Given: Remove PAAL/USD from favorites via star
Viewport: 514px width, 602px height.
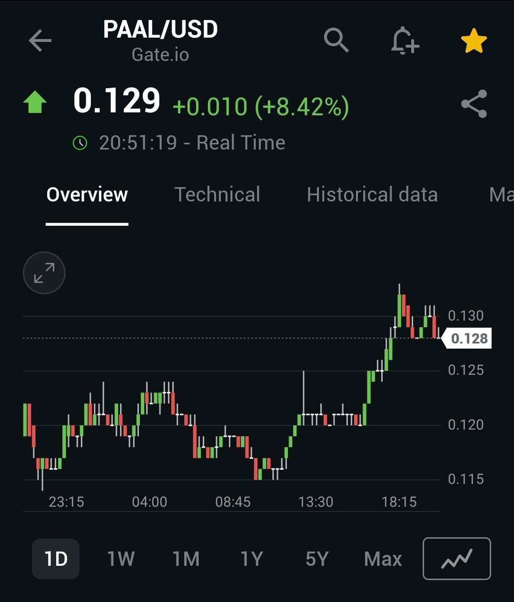Looking at the screenshot, I should [474, 41].
